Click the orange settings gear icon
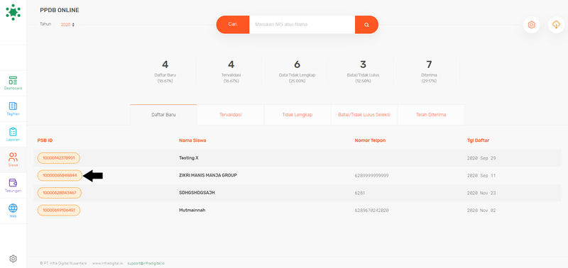The width and height of the screenshot is (568, 268). click(x=531, y=25)
